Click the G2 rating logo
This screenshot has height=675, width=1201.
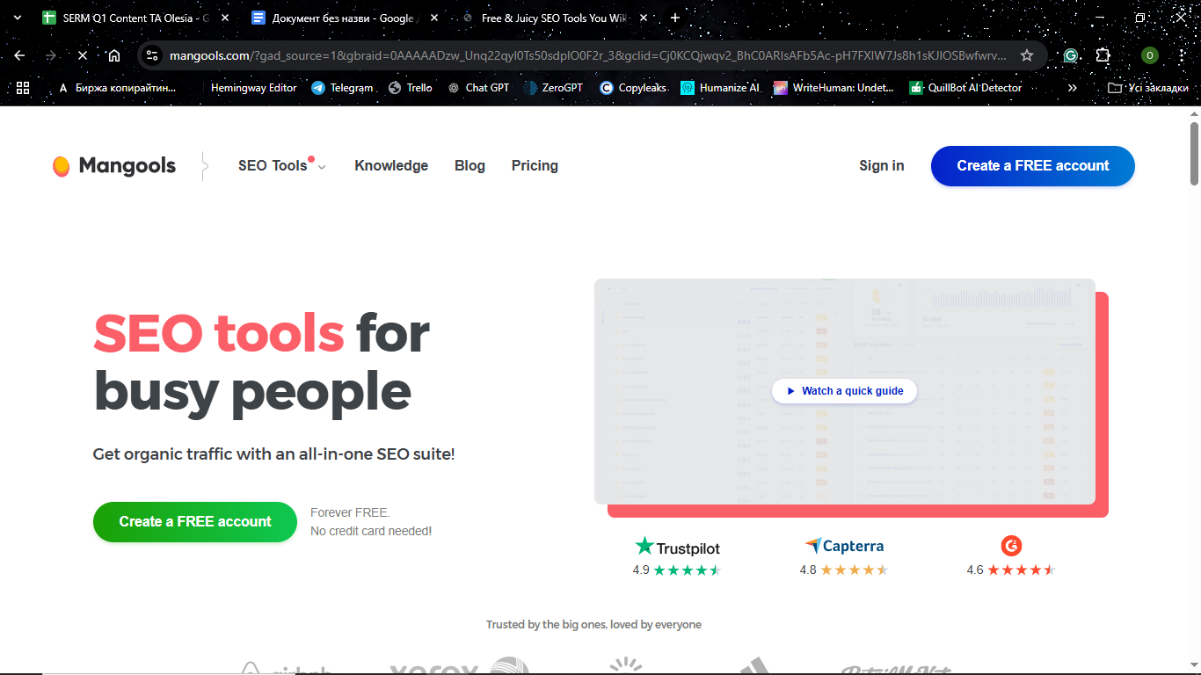(x=1011, y=546)
